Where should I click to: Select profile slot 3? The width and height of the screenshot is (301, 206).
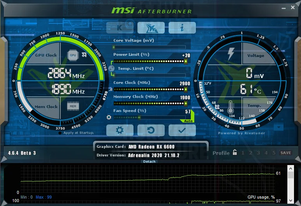259,153
